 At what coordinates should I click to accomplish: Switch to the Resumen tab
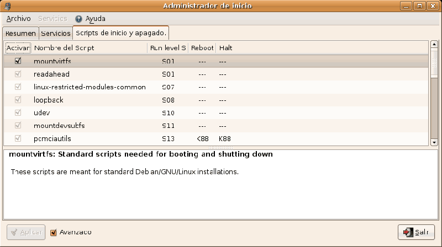pos(21,33)
